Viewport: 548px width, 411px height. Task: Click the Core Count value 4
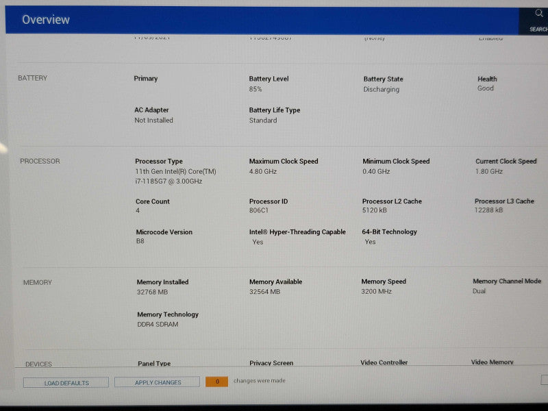[x=138, y=210]
